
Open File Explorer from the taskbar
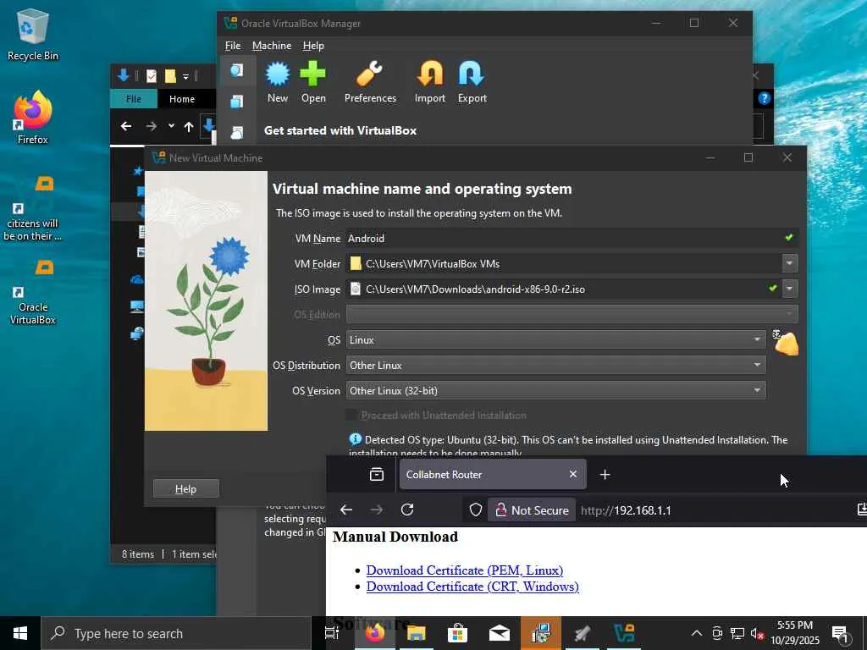point(416,633)
